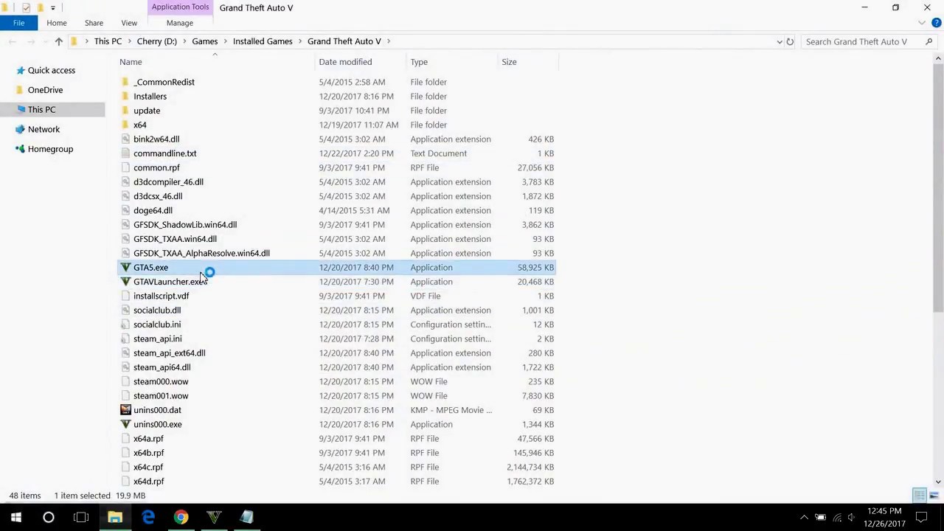Open the Windows Start menu
Screen dimensions: 944x531
(x=16, y=517)
